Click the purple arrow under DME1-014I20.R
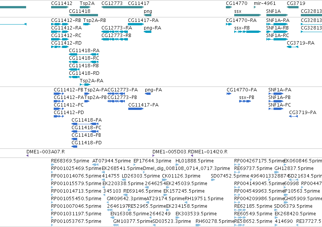The height and width of the screenshot is (227, 322). [x=192, y=156]
